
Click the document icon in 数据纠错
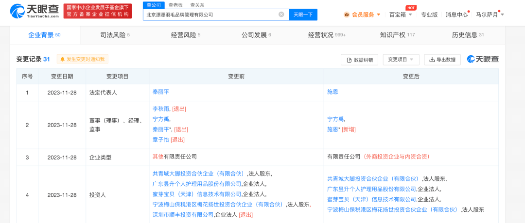tap(349, 60)
